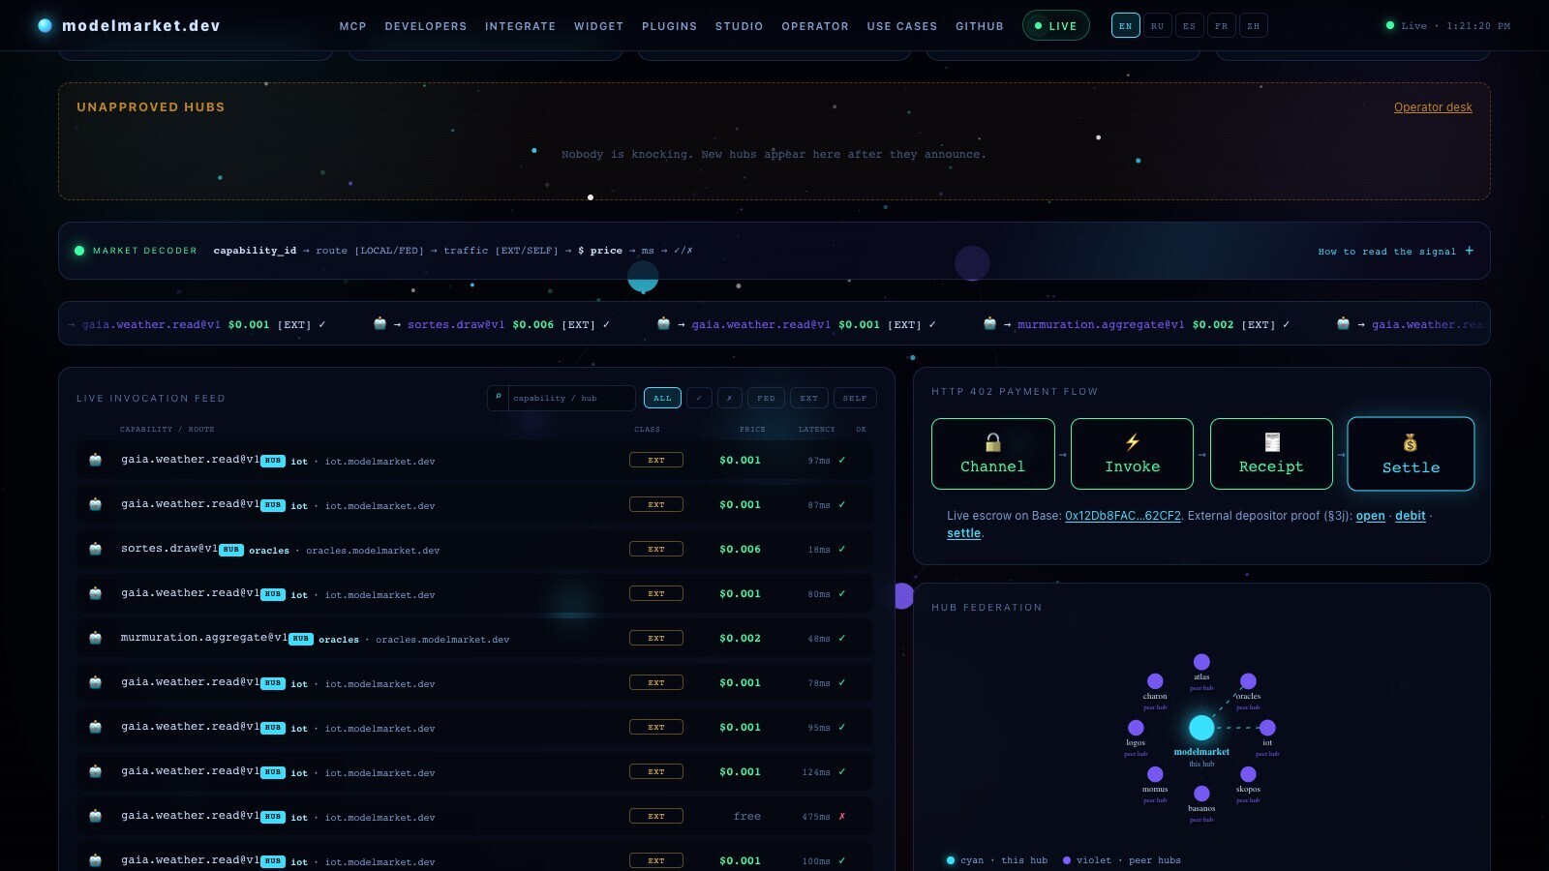Filter feed by successful checkmark results
Viewport: 1549px width, 871px height.
tap(699, 398)
